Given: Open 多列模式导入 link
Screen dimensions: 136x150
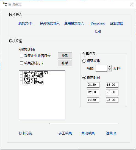Looking at the screenshot, I should pos(50,23).
